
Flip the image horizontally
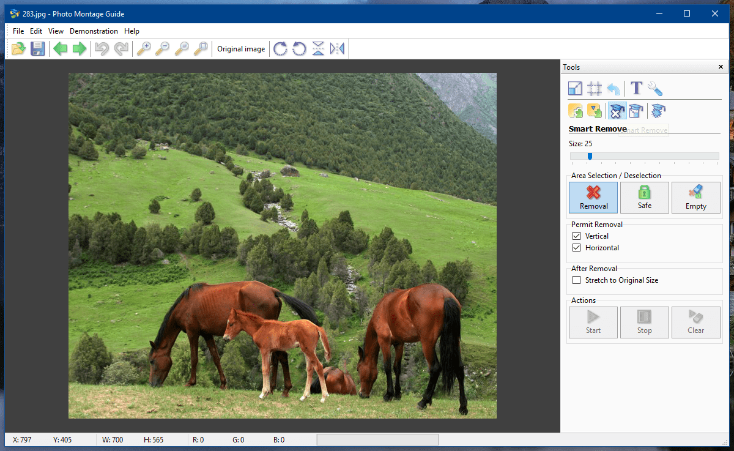(x=337, y=49)
